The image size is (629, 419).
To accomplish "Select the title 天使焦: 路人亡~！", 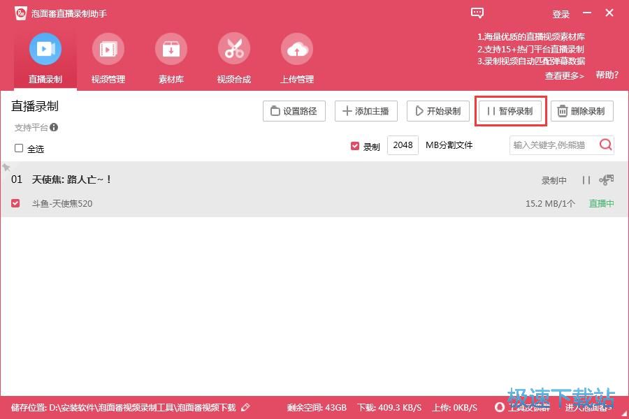I will 72,179.
